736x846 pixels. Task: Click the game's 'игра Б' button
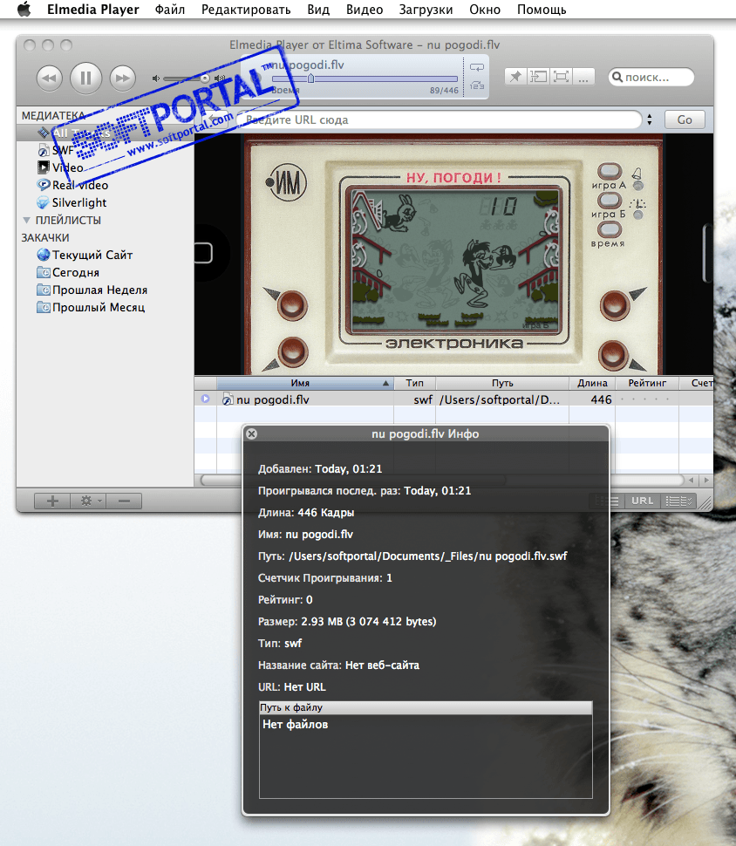click(610, 201)
